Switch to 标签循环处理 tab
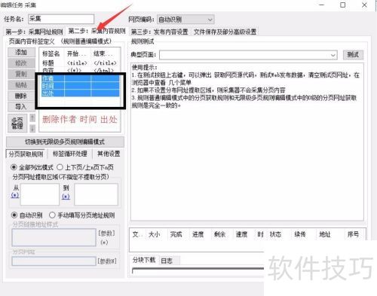The image size is (377, 296). click(x=70, y=154)
